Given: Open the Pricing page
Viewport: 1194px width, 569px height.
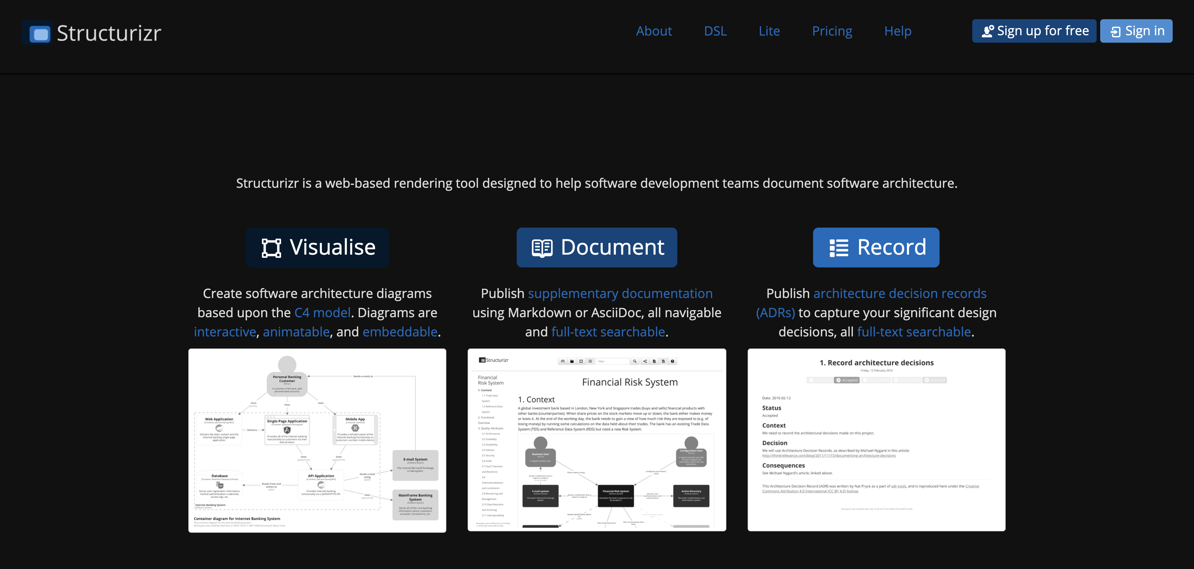Looking at the screenshot, I should pos(832,31).
